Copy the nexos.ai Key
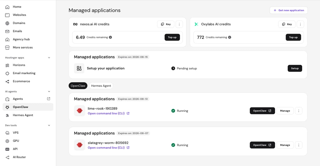Screen dimensions: 320x166 point(166,24)
